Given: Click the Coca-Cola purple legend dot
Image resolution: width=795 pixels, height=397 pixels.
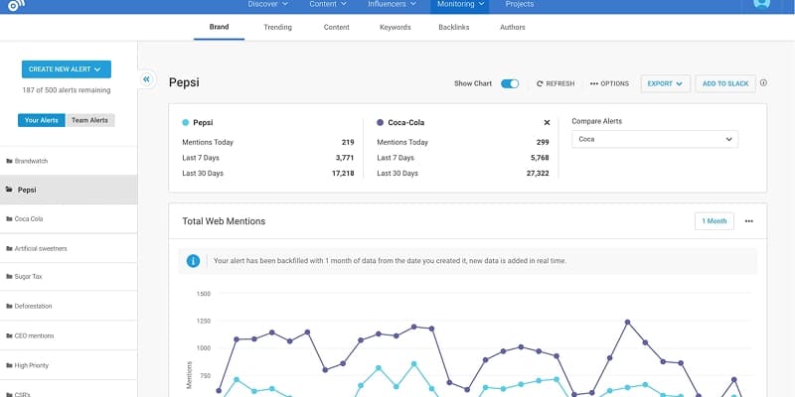Looking at the screenshot, I should (381, 122).
